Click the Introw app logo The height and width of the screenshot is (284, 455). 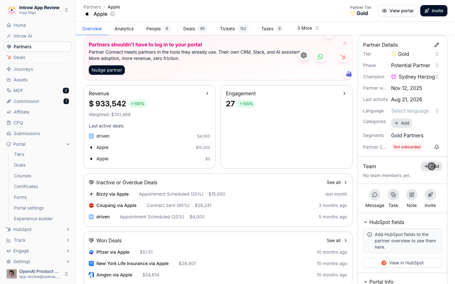tap(12, 10)
